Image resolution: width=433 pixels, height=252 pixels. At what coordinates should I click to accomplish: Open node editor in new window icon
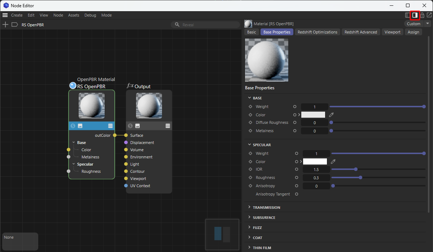pos(429,15)
